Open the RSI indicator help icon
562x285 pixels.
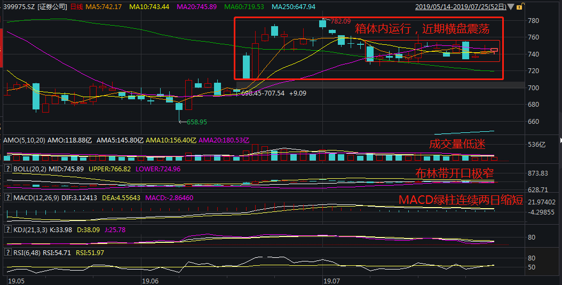tap(7, 252)
